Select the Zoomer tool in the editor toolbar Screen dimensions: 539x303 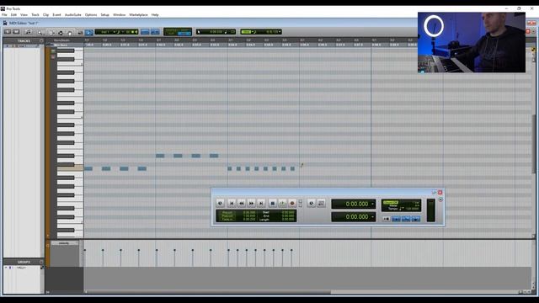pos(40,32)
